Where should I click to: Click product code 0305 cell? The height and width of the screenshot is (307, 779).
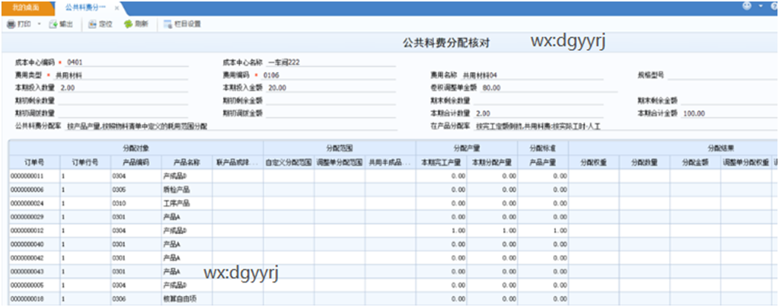135,190
